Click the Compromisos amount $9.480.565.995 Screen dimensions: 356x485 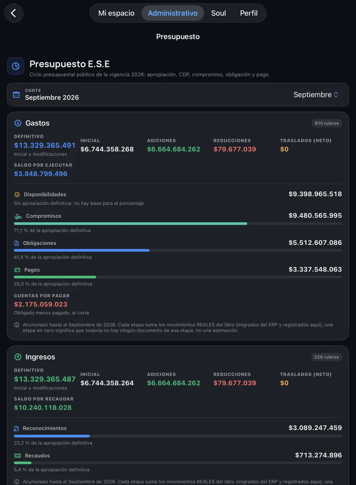click(x=315, y=216)
